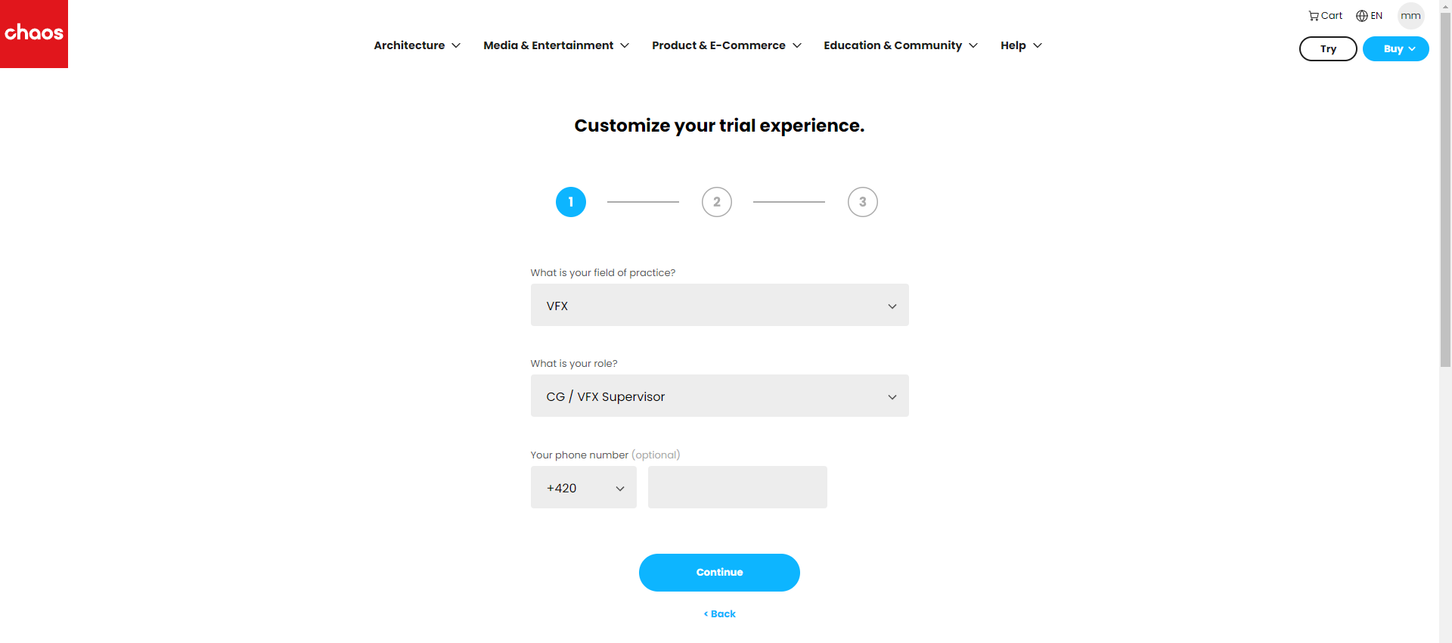
Task: Open Media & Entertainment menu
Action: pos(556,45)
